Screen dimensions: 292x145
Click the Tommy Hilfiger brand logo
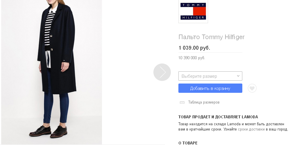[193, 11]
